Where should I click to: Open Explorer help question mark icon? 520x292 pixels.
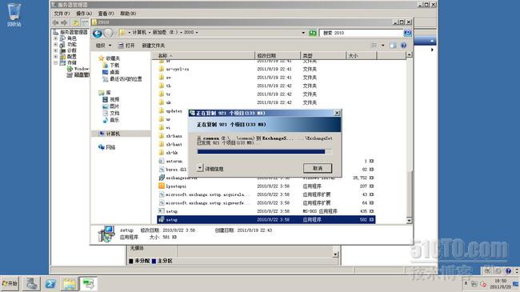pos(403,46)
